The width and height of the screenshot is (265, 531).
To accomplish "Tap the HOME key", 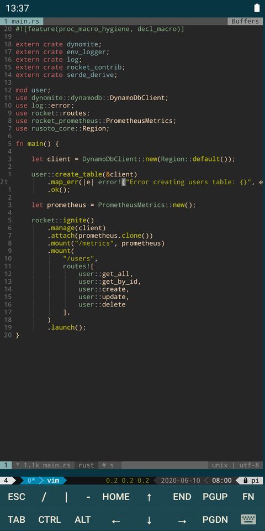I will coord(116,497).
